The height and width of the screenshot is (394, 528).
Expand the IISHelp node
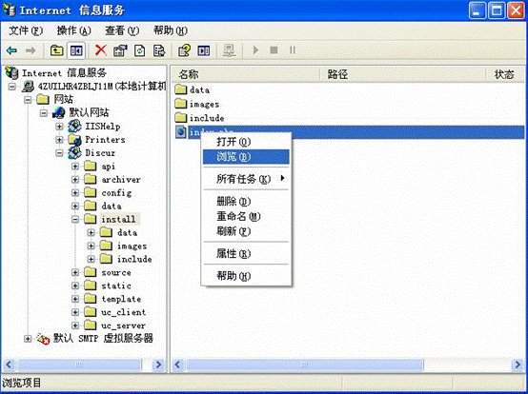pos(60,127)
